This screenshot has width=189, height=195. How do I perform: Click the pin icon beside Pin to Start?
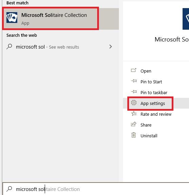point(134,81)
